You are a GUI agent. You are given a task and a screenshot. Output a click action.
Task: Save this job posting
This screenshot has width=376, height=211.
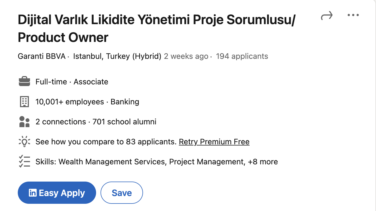122,193
